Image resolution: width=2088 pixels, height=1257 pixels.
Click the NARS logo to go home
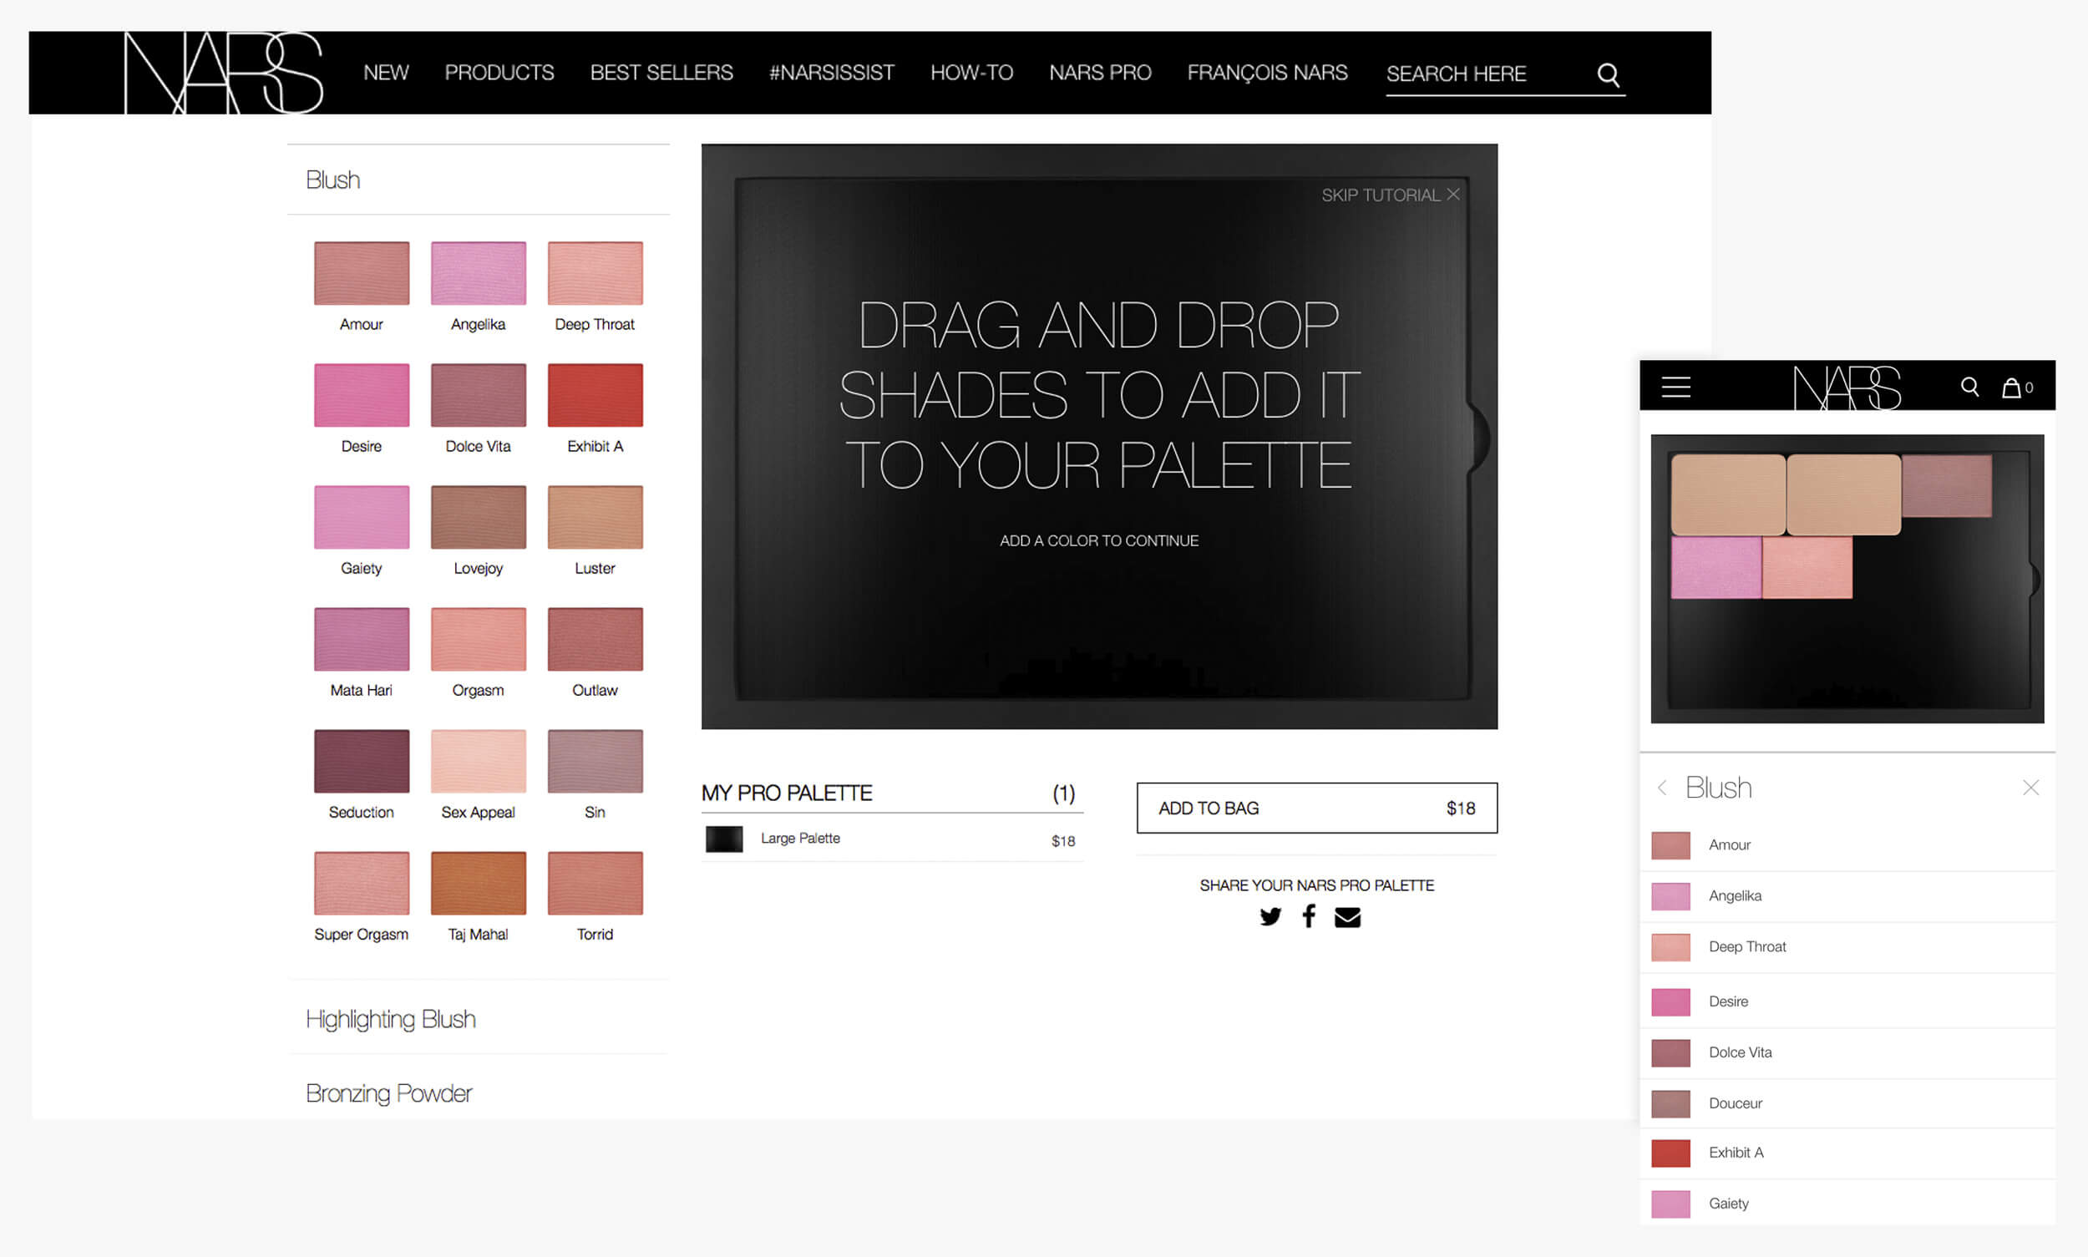click(222, 72)
